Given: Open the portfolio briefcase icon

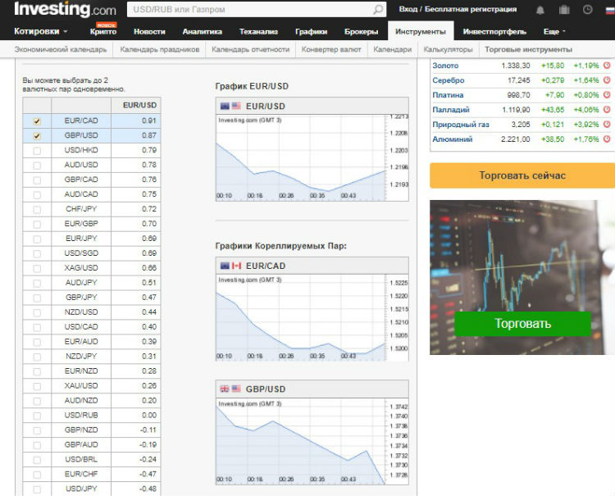Looking at the screenshot, I should 563,11.
